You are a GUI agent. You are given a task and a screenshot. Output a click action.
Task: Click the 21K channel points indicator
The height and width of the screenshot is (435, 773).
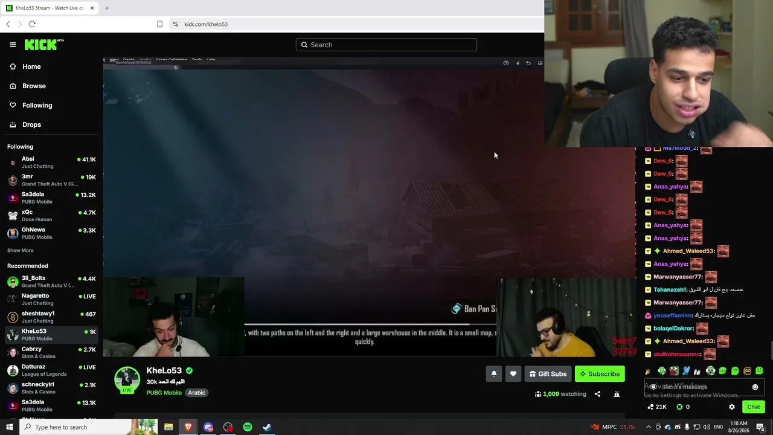[x=657, y=407]
